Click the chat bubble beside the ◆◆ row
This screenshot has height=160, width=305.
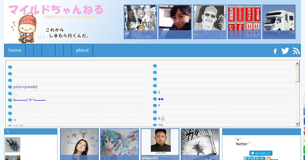[x=155, y=99]
